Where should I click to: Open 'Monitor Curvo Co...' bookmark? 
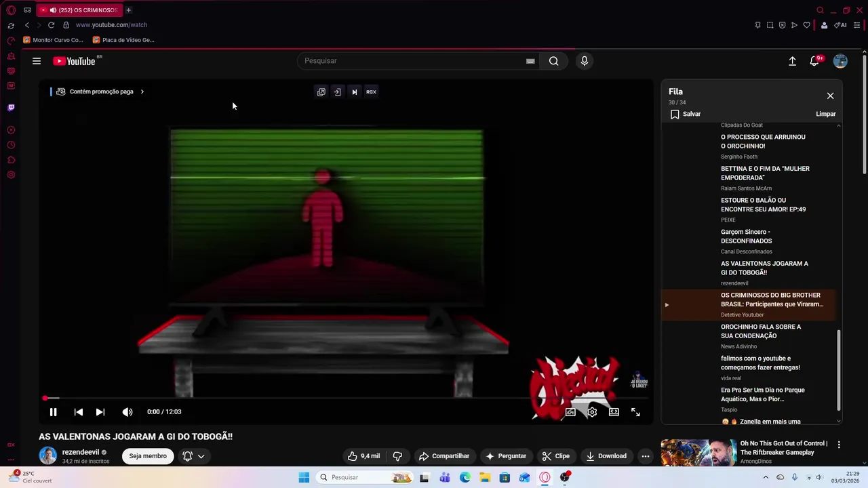click(x=53, y=40)
